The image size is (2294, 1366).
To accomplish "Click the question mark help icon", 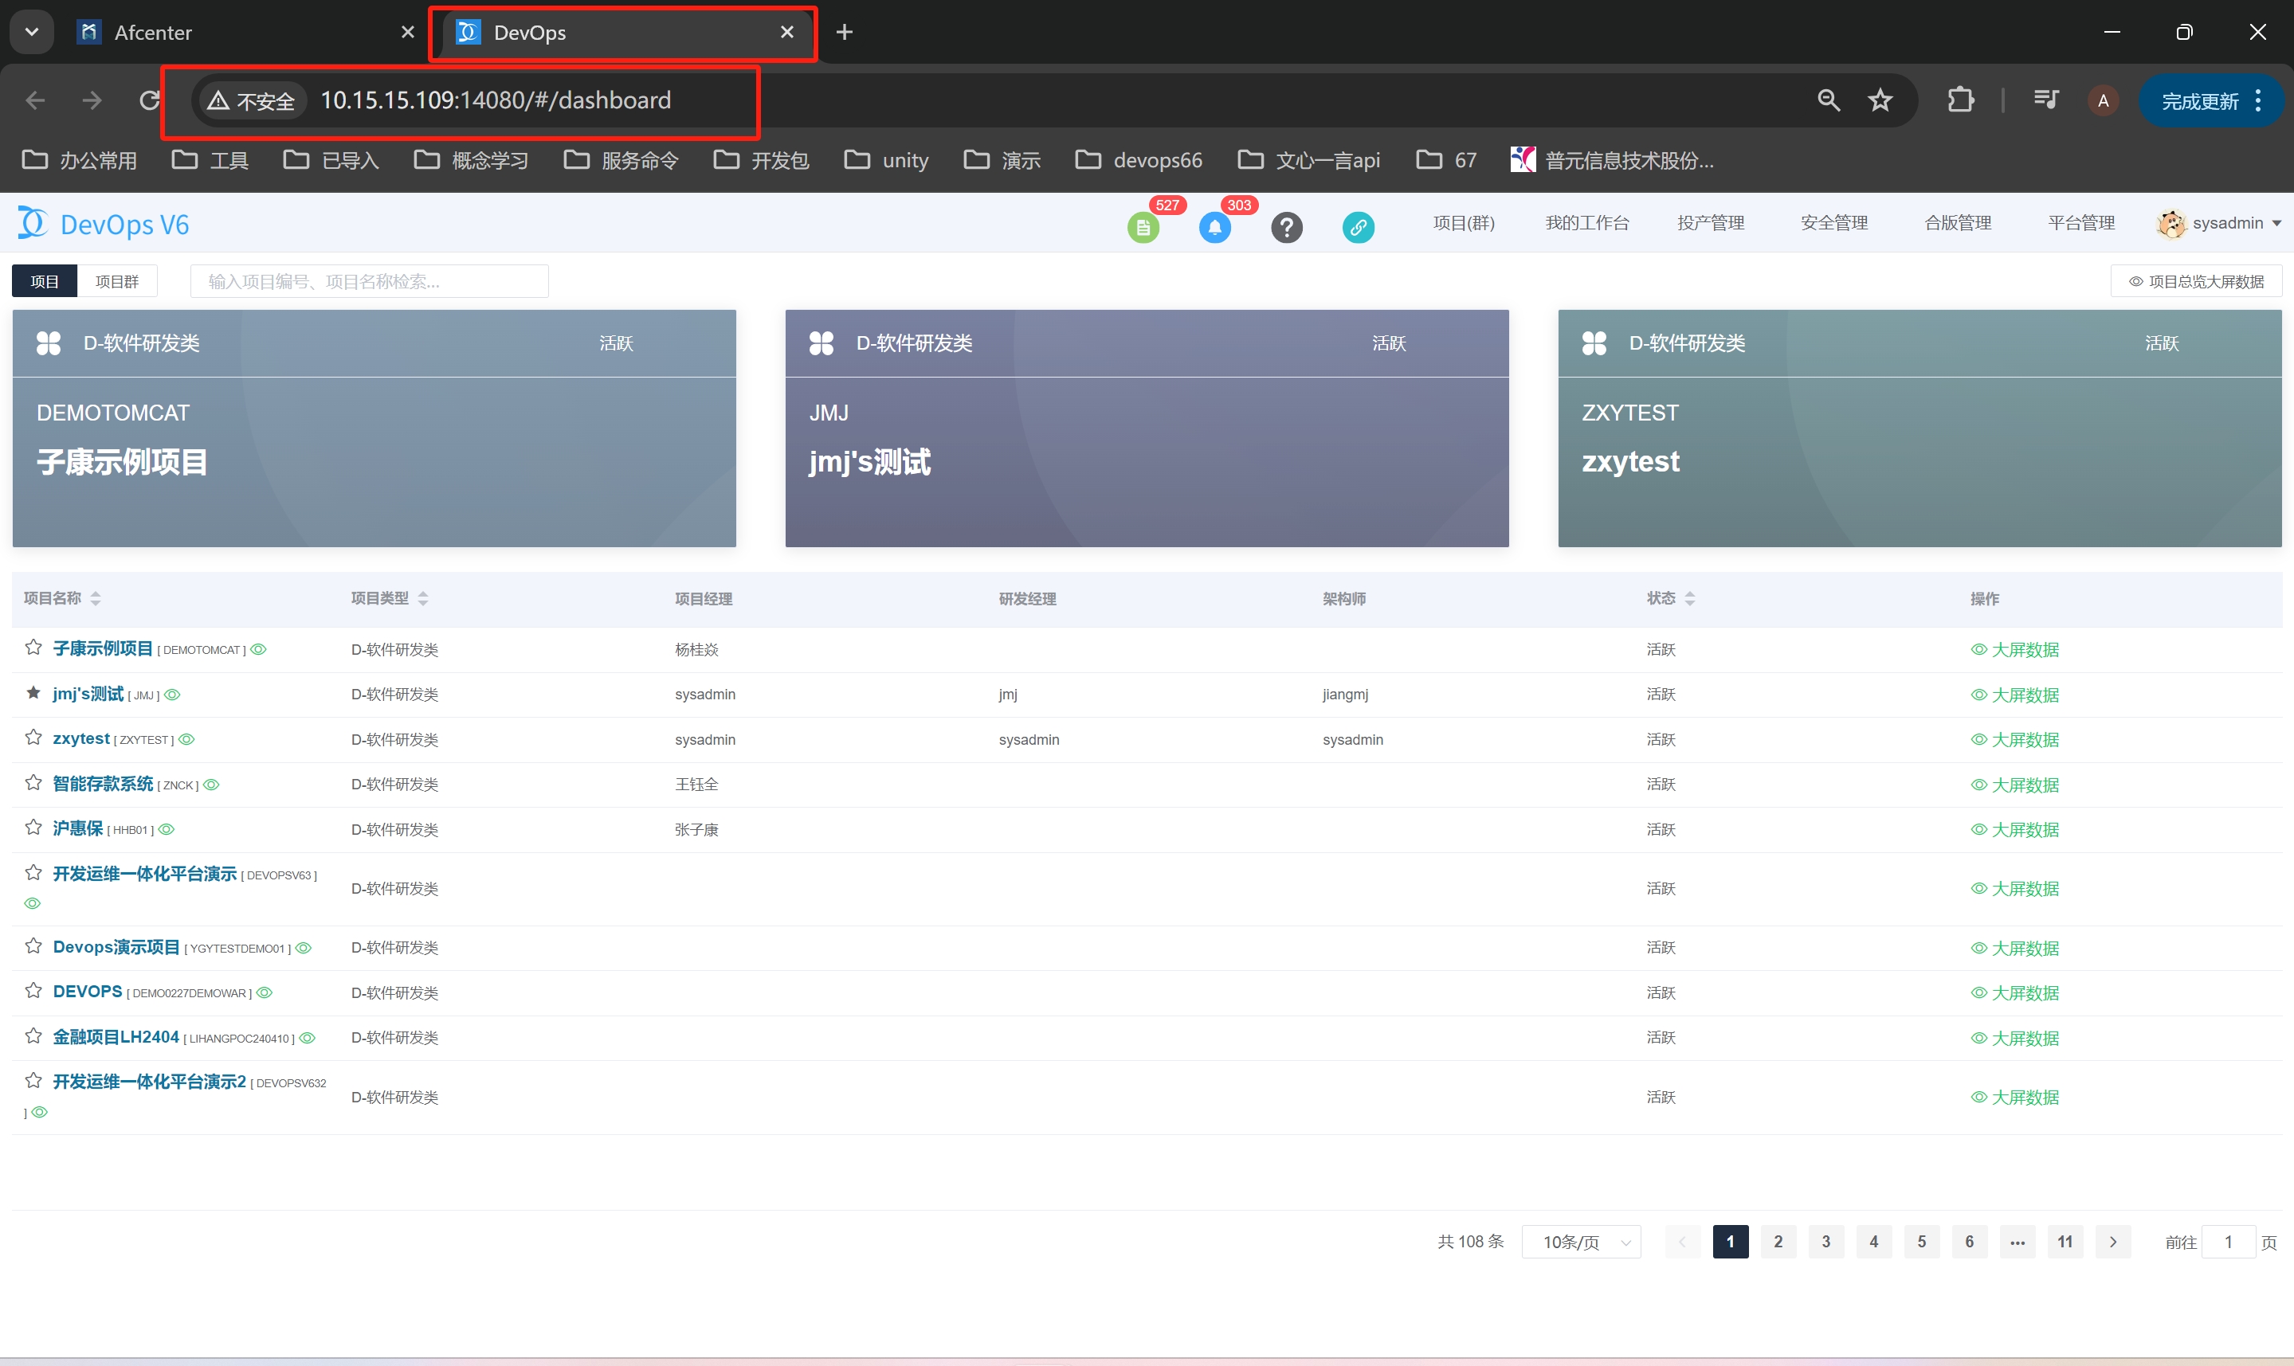I will (x=1286, y=226).
